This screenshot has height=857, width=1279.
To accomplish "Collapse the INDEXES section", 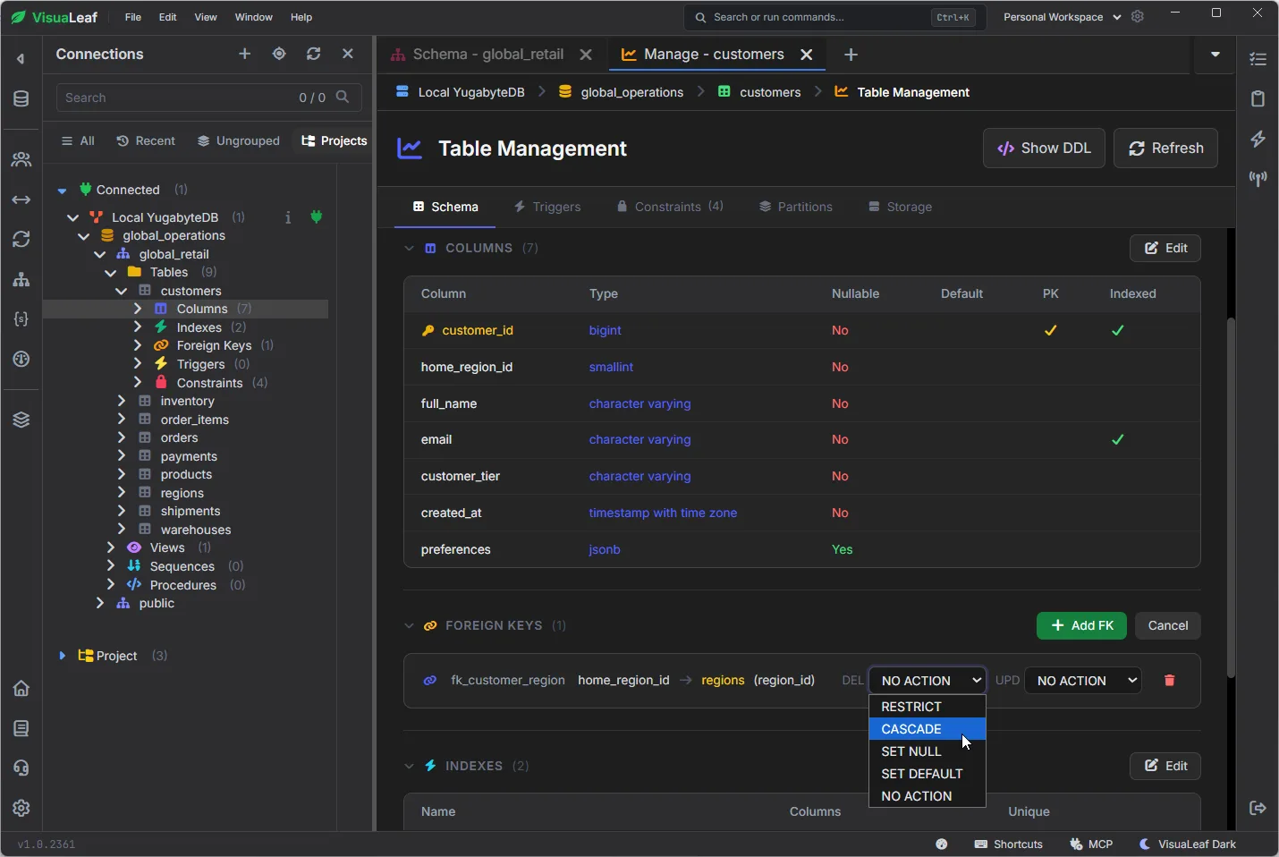I will [409, 767].
